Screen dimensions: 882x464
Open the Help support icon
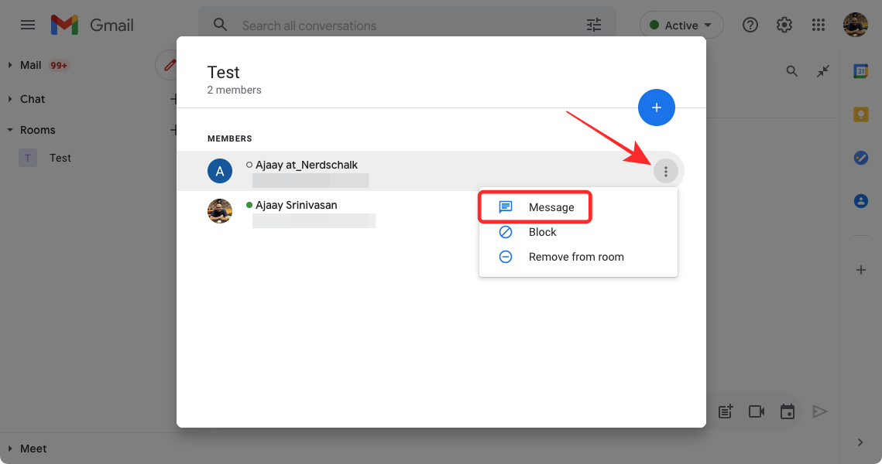[x=750, y=25]
